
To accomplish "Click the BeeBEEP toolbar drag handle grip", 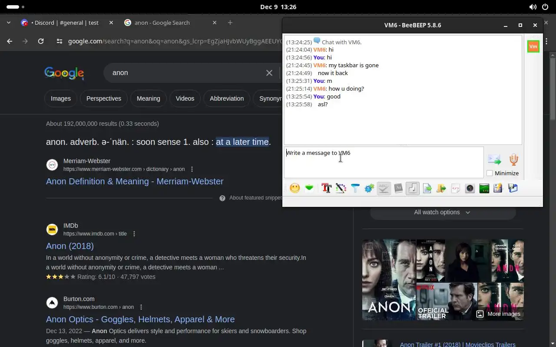I will click(285, 188).
